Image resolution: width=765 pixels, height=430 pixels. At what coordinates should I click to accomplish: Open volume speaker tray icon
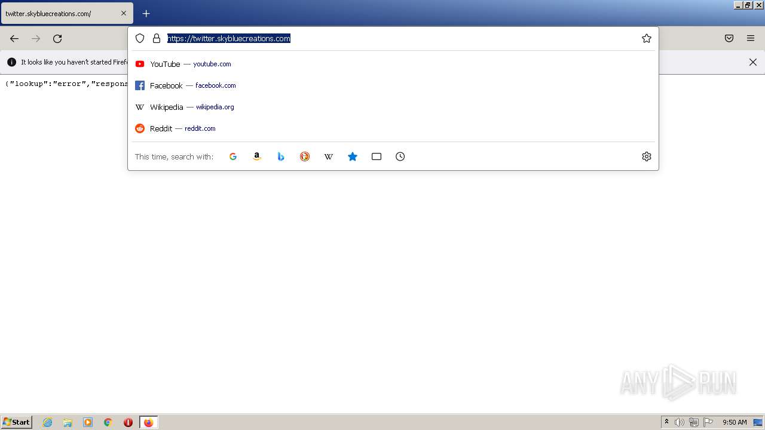[x=680, y=422]
